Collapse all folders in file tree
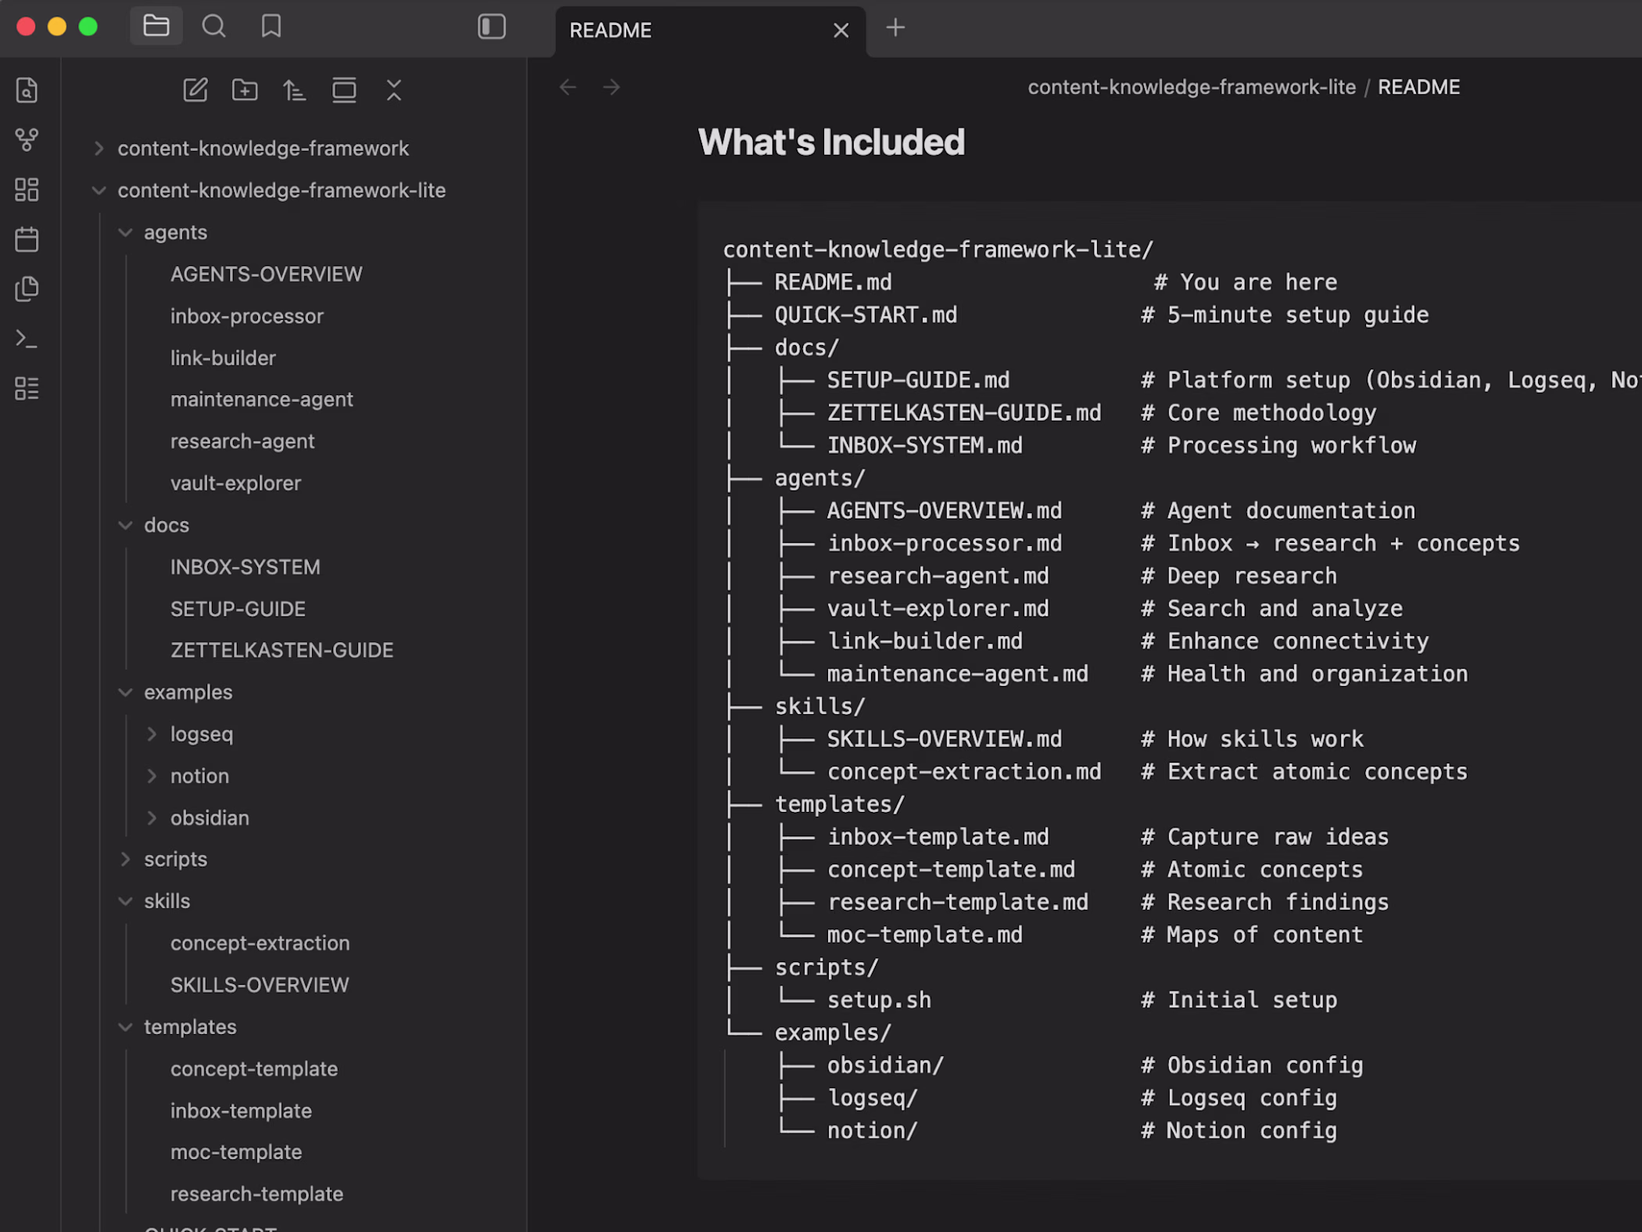 tap(393, 91)
